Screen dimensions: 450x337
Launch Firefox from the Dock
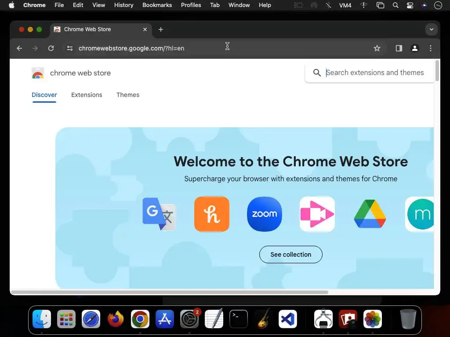click(116, 319)
